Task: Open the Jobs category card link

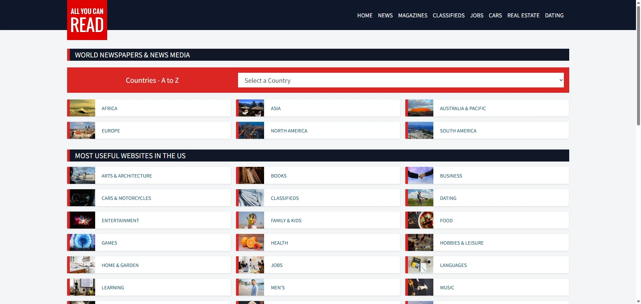Action: (277, 265)
